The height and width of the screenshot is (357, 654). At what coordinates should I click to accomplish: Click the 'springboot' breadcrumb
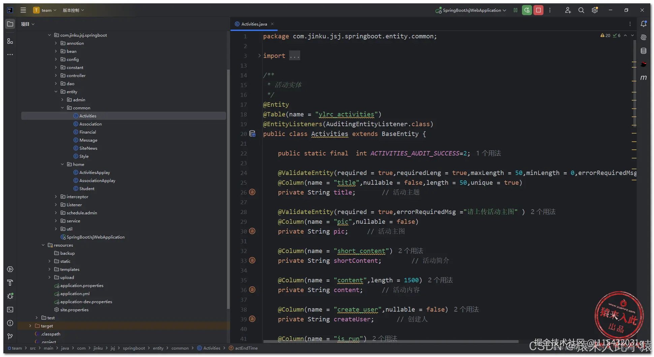pos(134,348)
